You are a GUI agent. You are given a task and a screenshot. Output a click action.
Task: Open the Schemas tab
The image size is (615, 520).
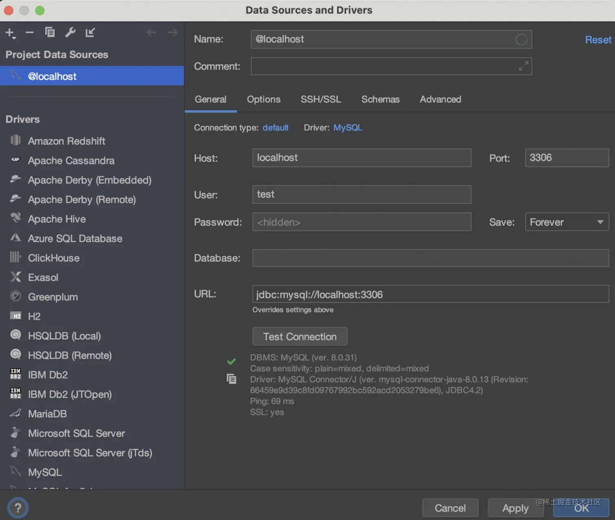[380, 100]
